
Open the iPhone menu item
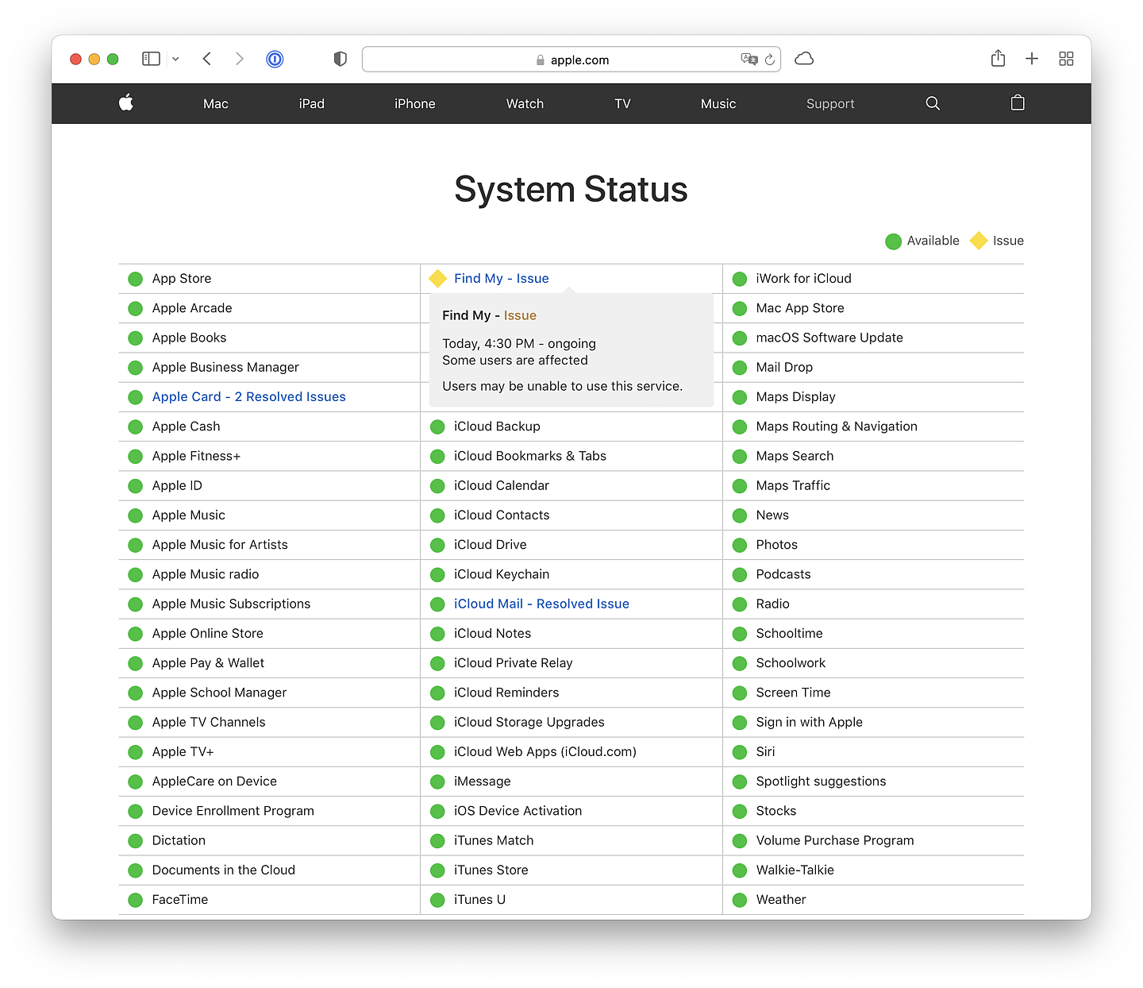tap(415, 104)
